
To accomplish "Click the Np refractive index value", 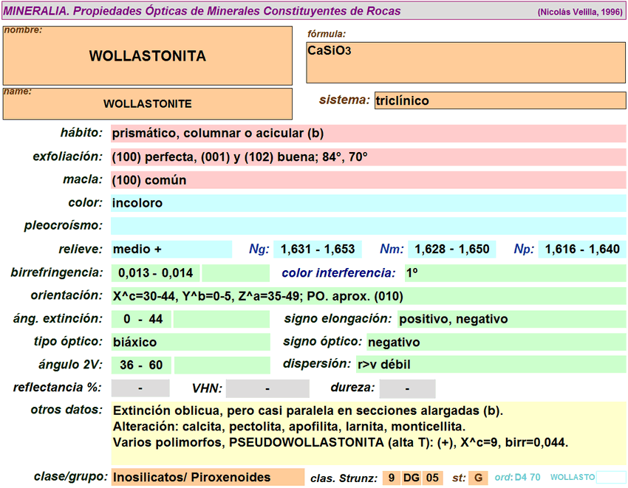I will [x=582, y=250].
